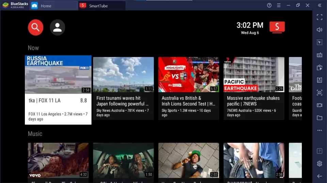Click the 'Massive earthquake shakes pacific | 7NEWS' title
This screenshot has height=183, width=327.
point(253,101)
